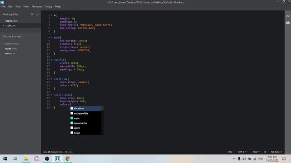Expand the screenshots folder

11,44
